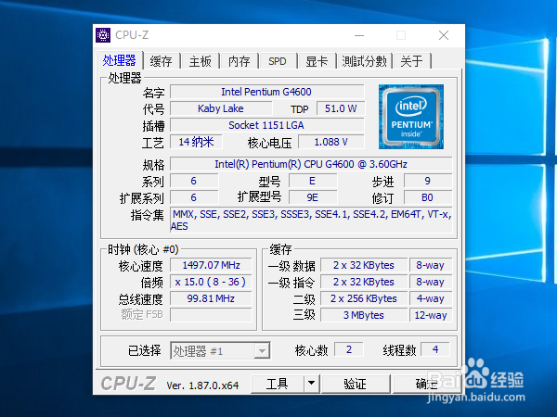This screenshot has height=417, width=557.
Task: Click the Kaby Lake code name value
Action: 221,108
